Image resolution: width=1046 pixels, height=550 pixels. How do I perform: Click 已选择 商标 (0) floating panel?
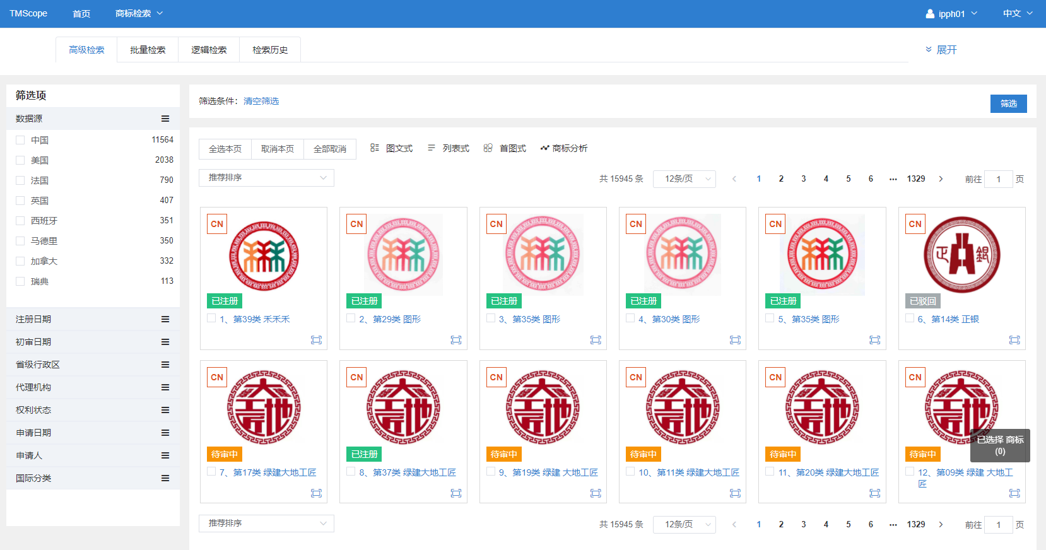tap(1000, 445)
